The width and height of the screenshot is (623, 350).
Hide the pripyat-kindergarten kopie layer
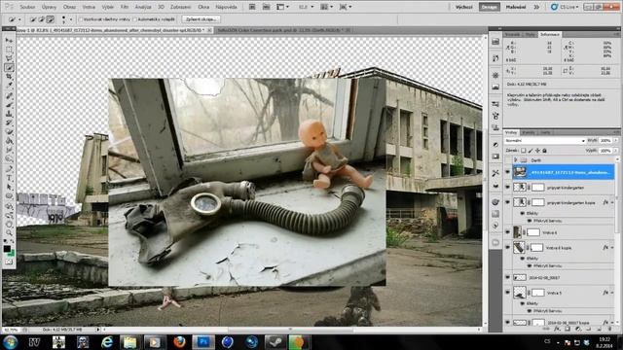tap(508, 202)
